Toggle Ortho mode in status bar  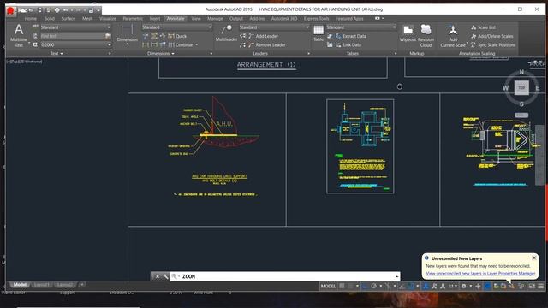click(x=365, y=286)
